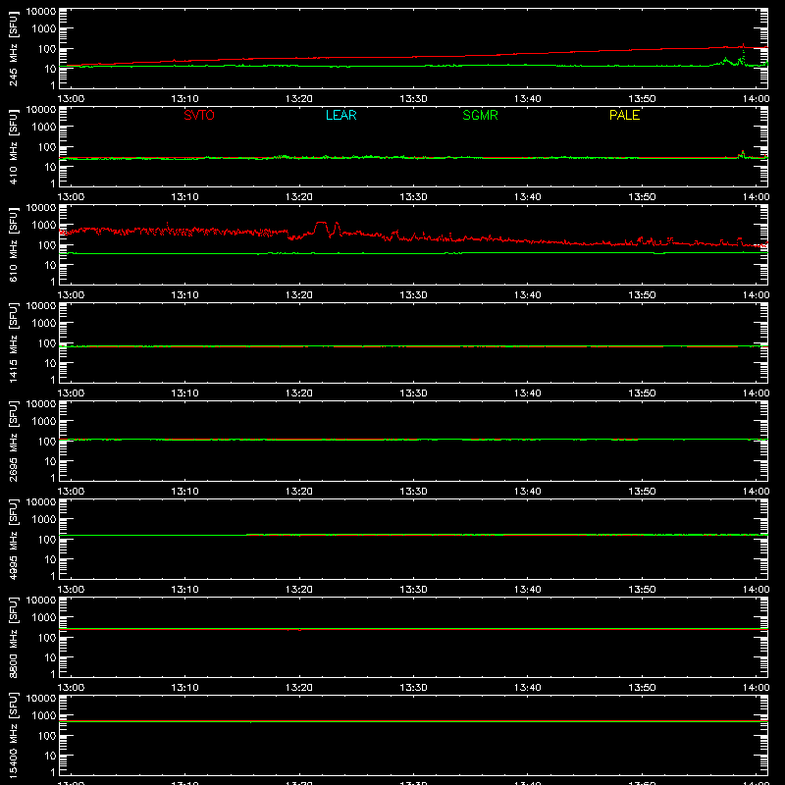Click 13:30 time label under 1415 MHz panel
Image resolution: width=785 pixels, height=785 pixels.
(413, 393)
